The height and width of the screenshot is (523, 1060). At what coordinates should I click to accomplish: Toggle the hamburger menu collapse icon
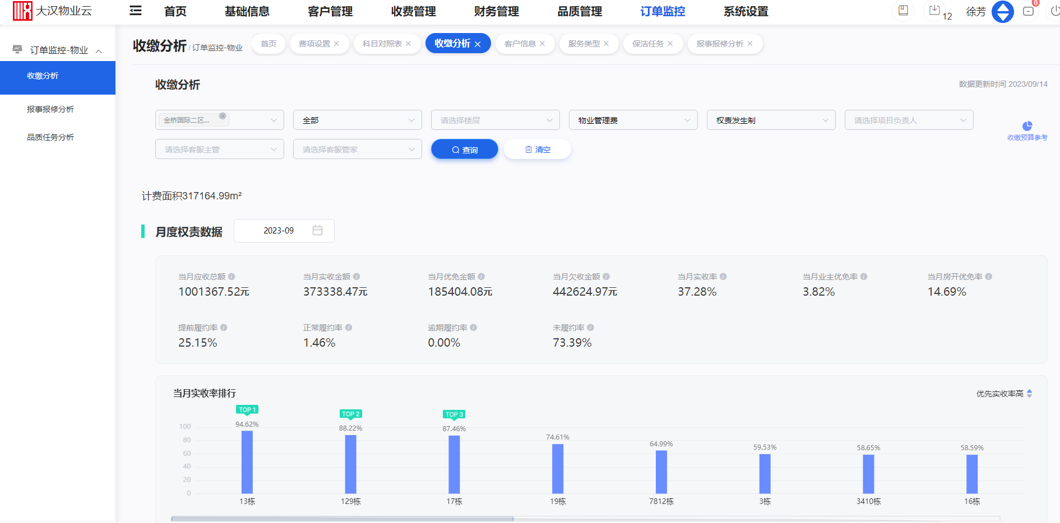pyautogui.click(x=136, y=11)
